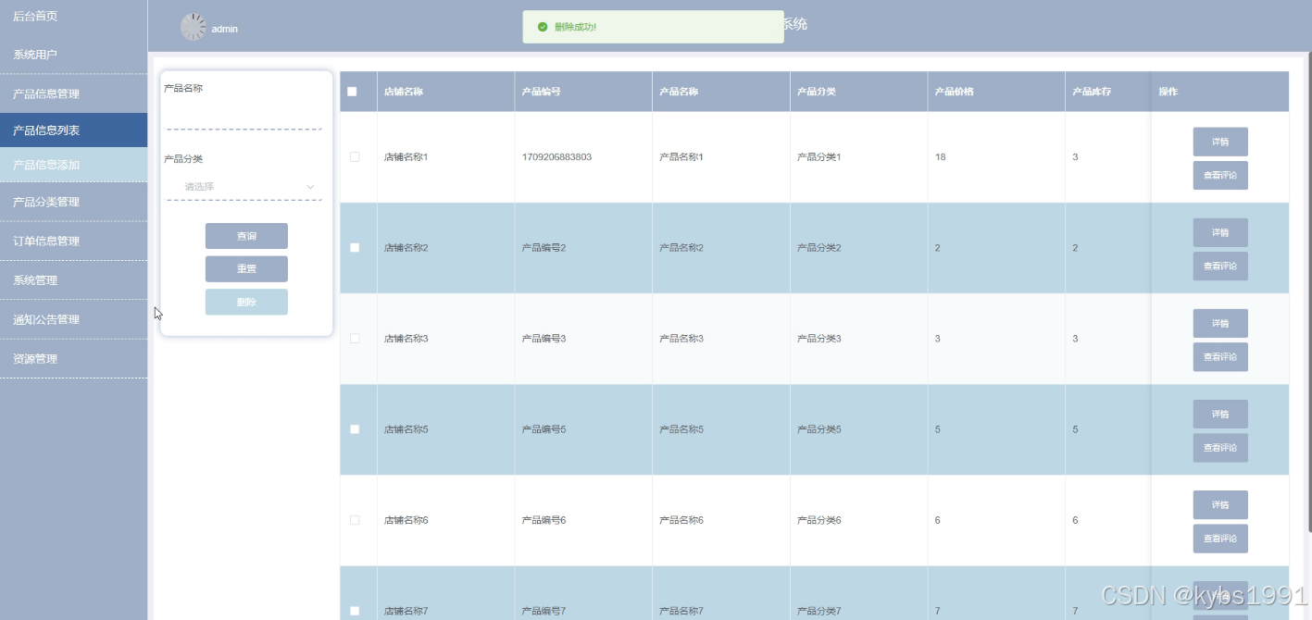This screenshot has width=1312, height=620.
Task: Open 详情 for 店铺名称2 row
Action: click(1220, 232)
